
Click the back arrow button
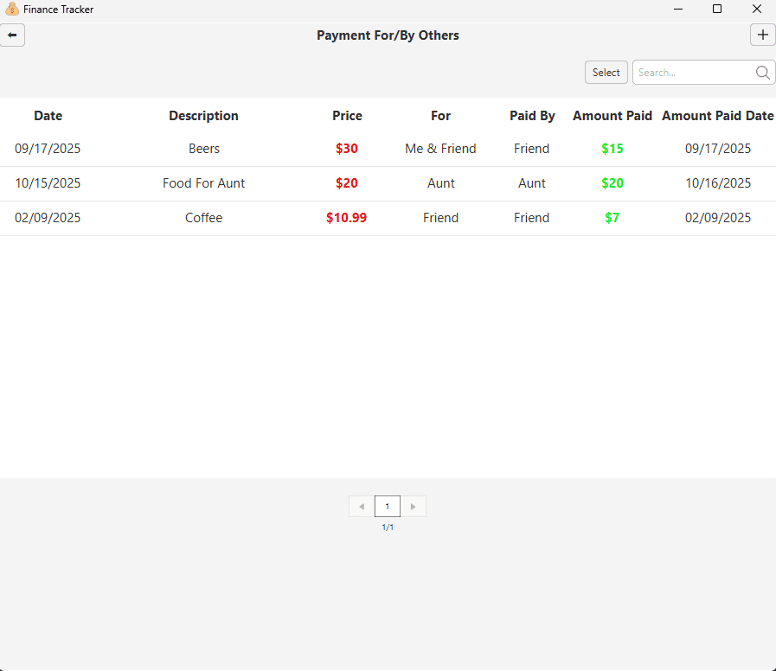12,35
